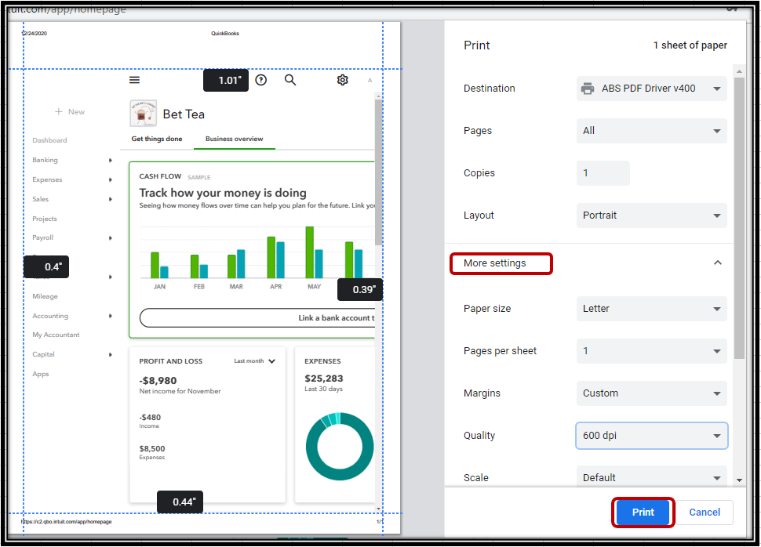Open the Paper size dropdown
The height and width of the screenshot is (547, 761).
click(651, 309)
